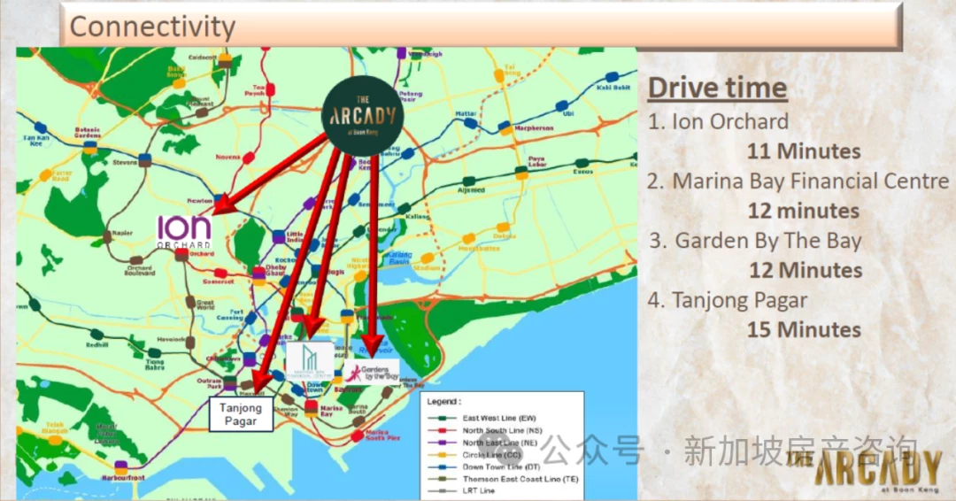Select '1. Ion Orchard' list item
956x501 pixels.
click(x=718, y=121)
